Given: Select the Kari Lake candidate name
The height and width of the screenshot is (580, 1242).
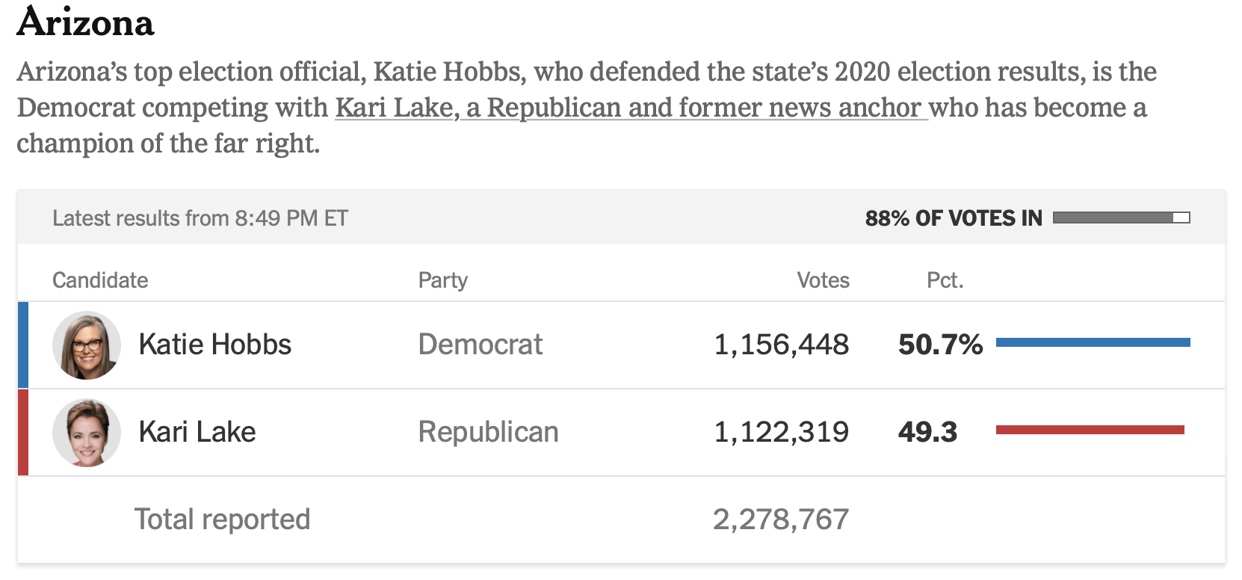Looking at the screenshot, I should tap(197, 432).
